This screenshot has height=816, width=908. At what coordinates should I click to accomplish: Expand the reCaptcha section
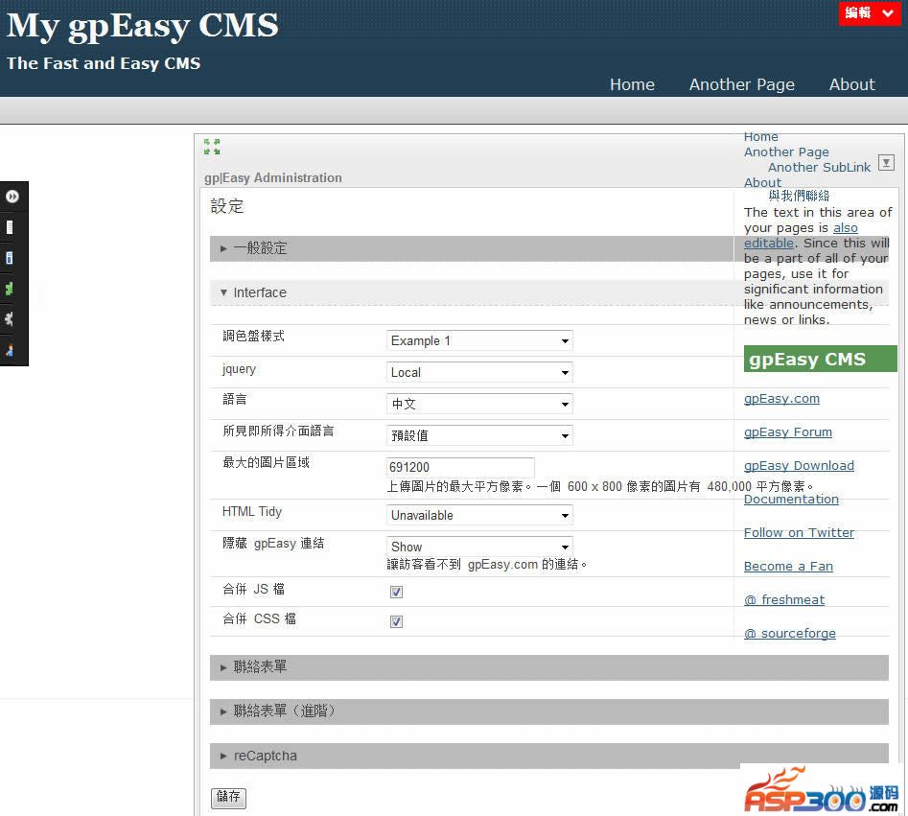tap(549, 756)
